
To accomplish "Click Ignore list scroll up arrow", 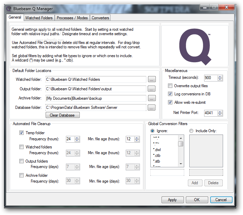I will [x=181, y=138].
